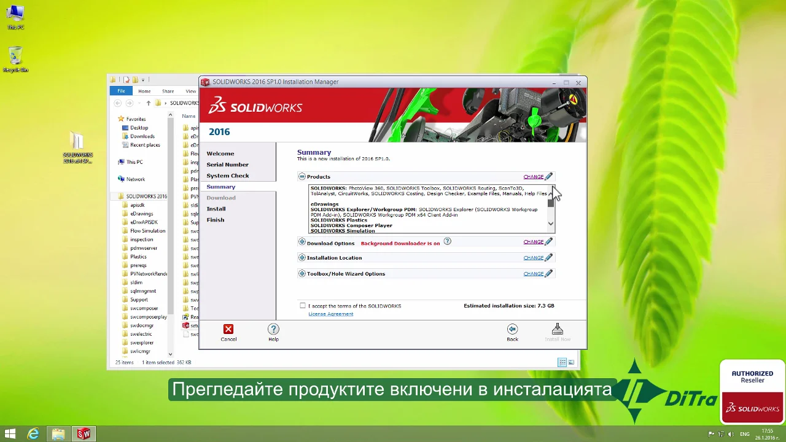786x442 pixels.
Task: Open help for Background Downloader
Action: pos(447,241)
